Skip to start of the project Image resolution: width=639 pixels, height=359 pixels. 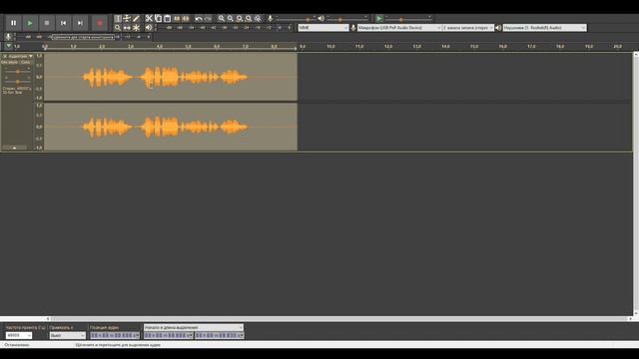[x=63, y=23]
